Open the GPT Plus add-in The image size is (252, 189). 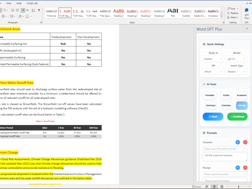(247, 14)
